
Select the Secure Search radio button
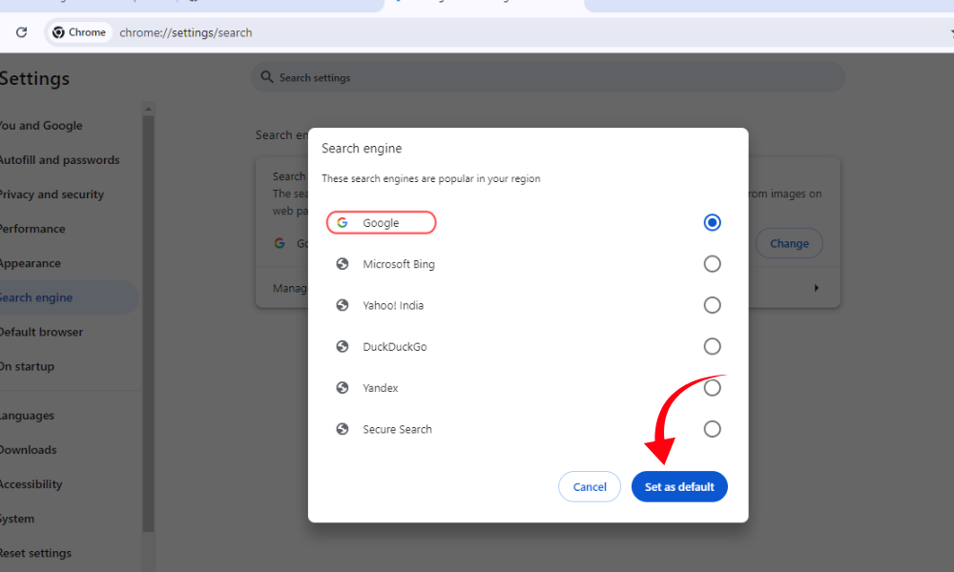[712, 429]
